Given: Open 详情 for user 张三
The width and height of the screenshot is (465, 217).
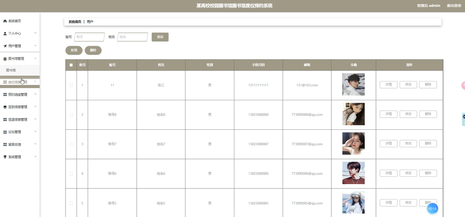Looking at the screenshot, I should (x=389, y=85).
